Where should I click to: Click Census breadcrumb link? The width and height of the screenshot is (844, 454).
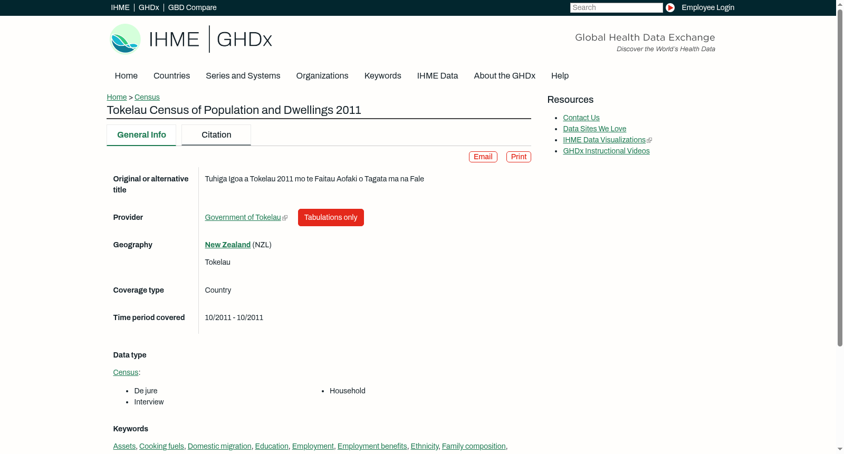tap(147, 97)
